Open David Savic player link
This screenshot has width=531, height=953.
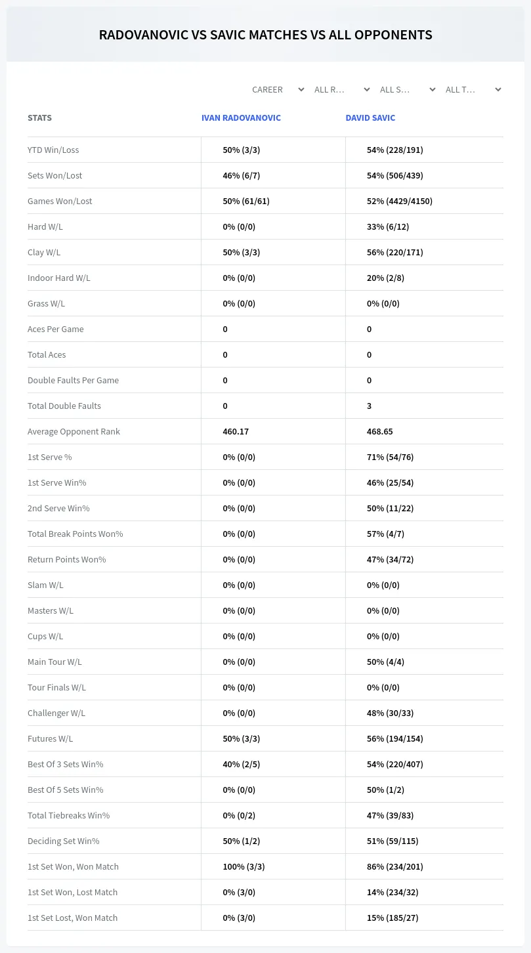pyautogui.click(x=370, y=118)
